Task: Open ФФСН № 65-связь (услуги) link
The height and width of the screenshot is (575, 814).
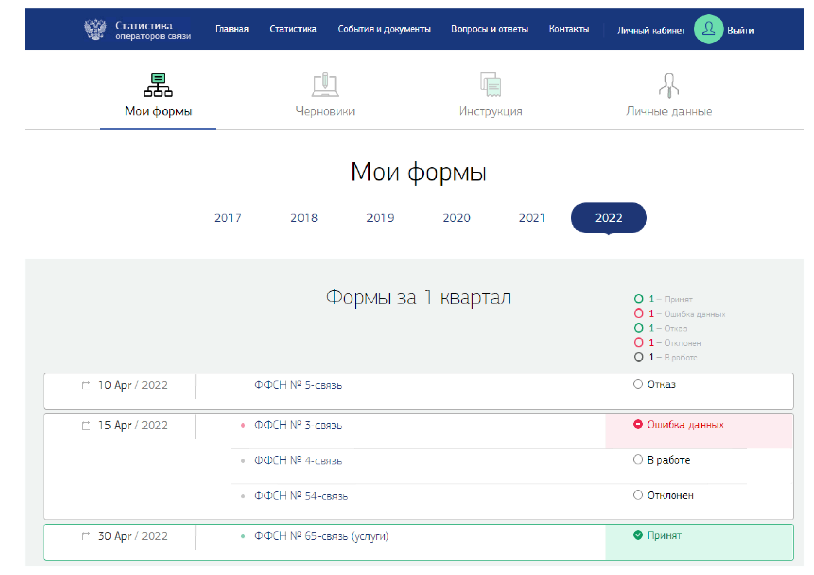Action: click(x=321, y=536)
